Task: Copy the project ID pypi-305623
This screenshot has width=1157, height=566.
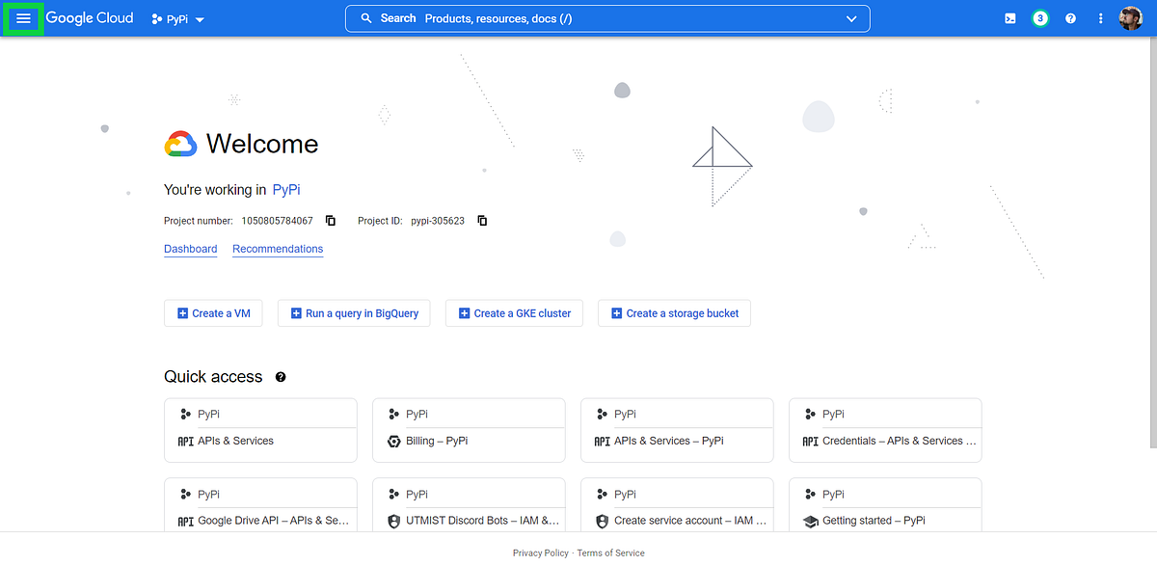Action: pos(481,220)
